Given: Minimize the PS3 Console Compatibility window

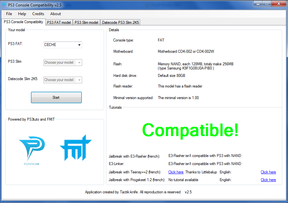Looking at the screenshot, I should pyautogui.click(x=258, y=4).
